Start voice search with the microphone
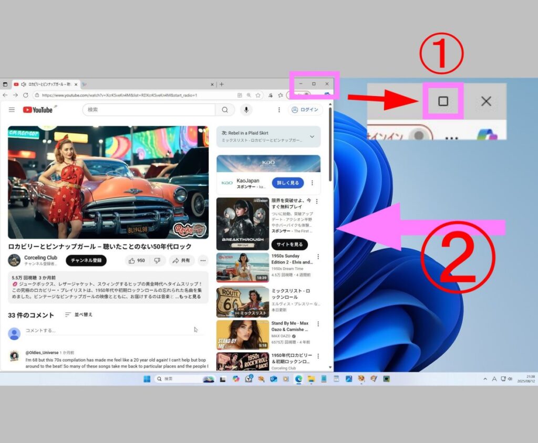This screenshot has height=443, width=538. click(x=246, y=110)
